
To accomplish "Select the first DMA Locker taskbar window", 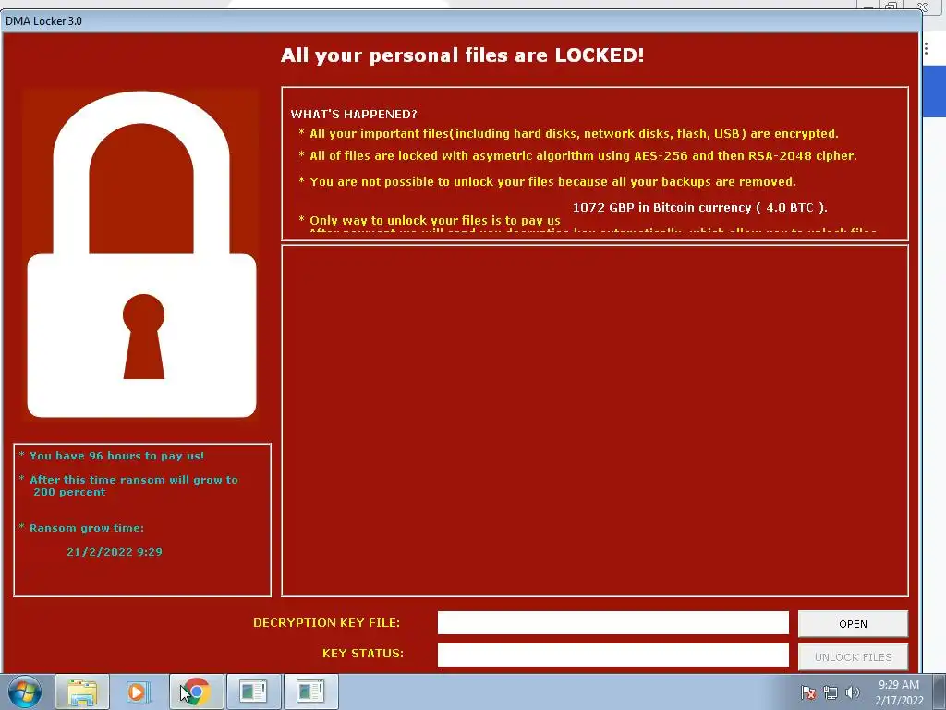I will tap(253, 692).
